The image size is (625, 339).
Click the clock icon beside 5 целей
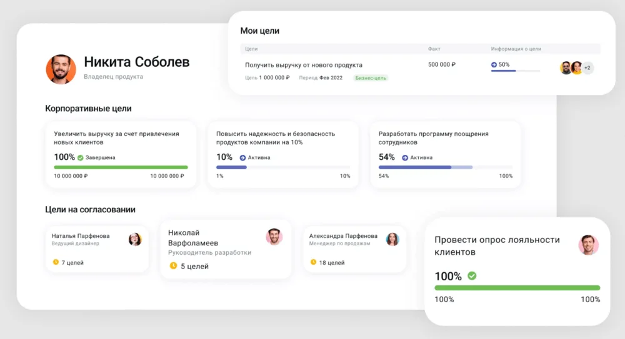coord(173,266)
